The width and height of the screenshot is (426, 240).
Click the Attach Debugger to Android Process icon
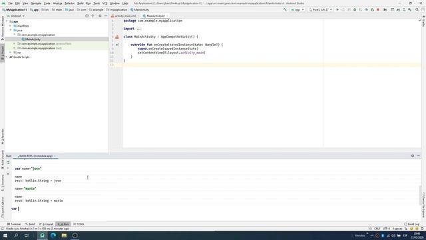[x=372, y=9]
